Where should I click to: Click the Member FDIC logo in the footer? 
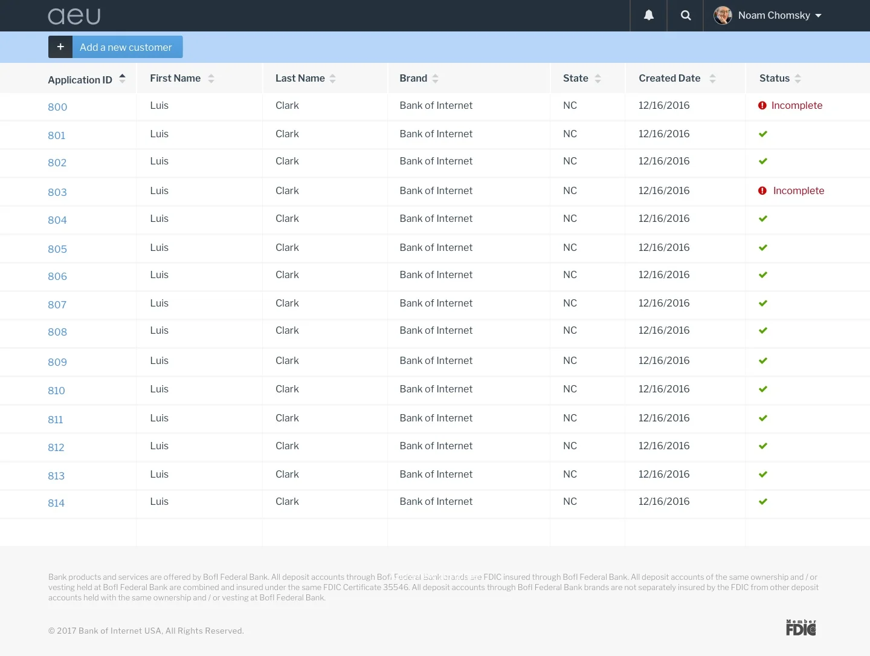(x=801, y=628)
